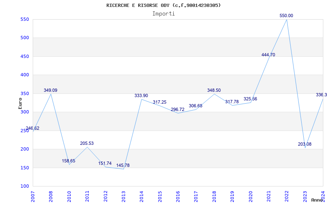Click the 205.53 data label

[87, 144]
